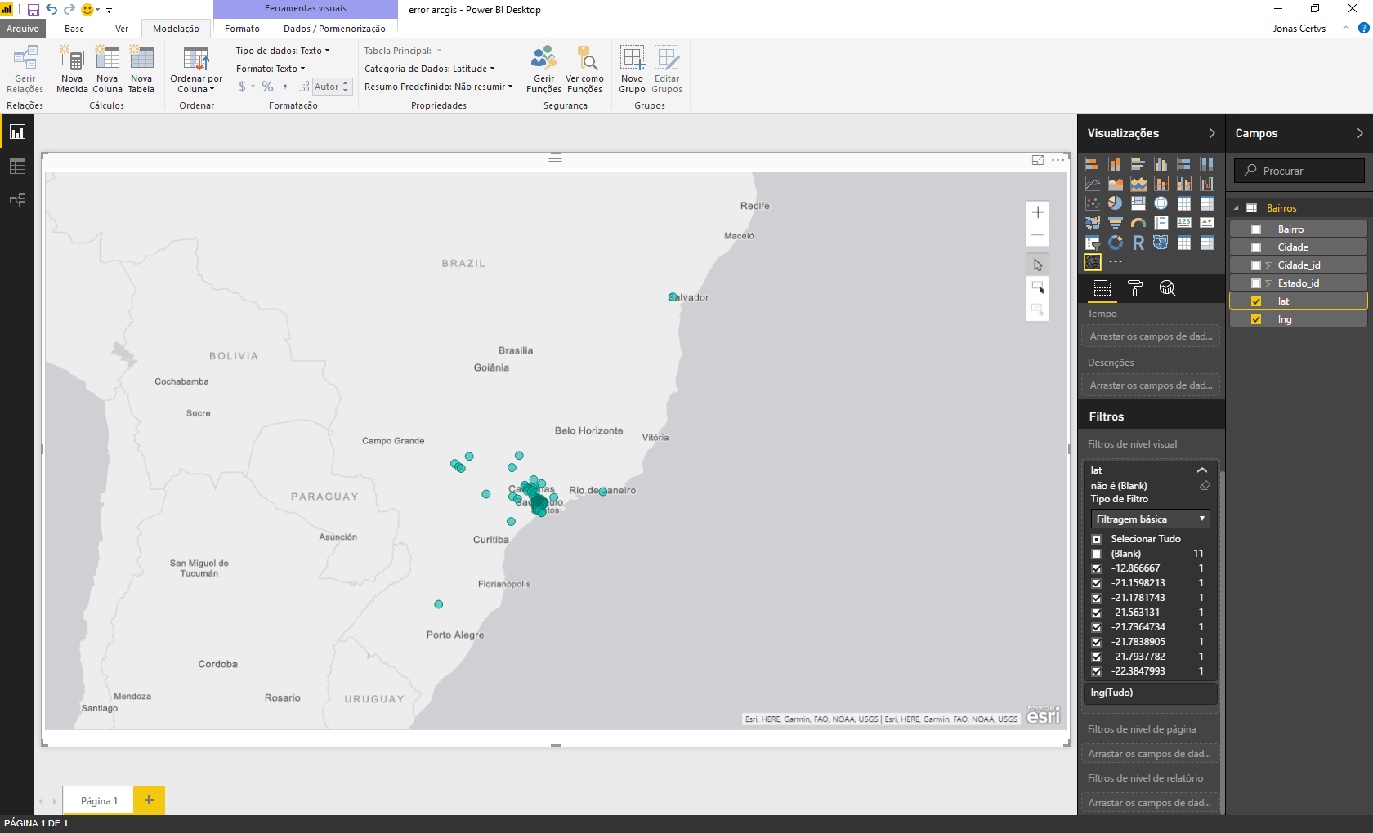Open the Analytics magnifier pane
This screenshot has width=1373, height=833.
(1167, 288)
